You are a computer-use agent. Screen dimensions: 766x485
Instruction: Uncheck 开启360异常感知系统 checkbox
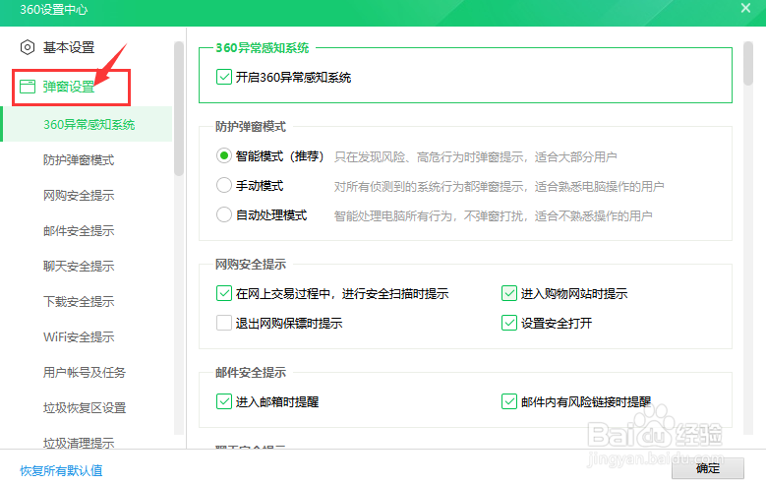[x=224, y=78]
